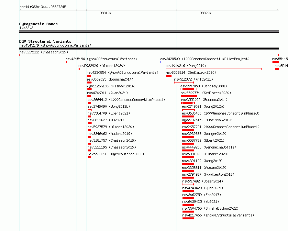
Task: Open the nsv3225222 (Chaisson2019) variant
Action: [x=44, y=52]
